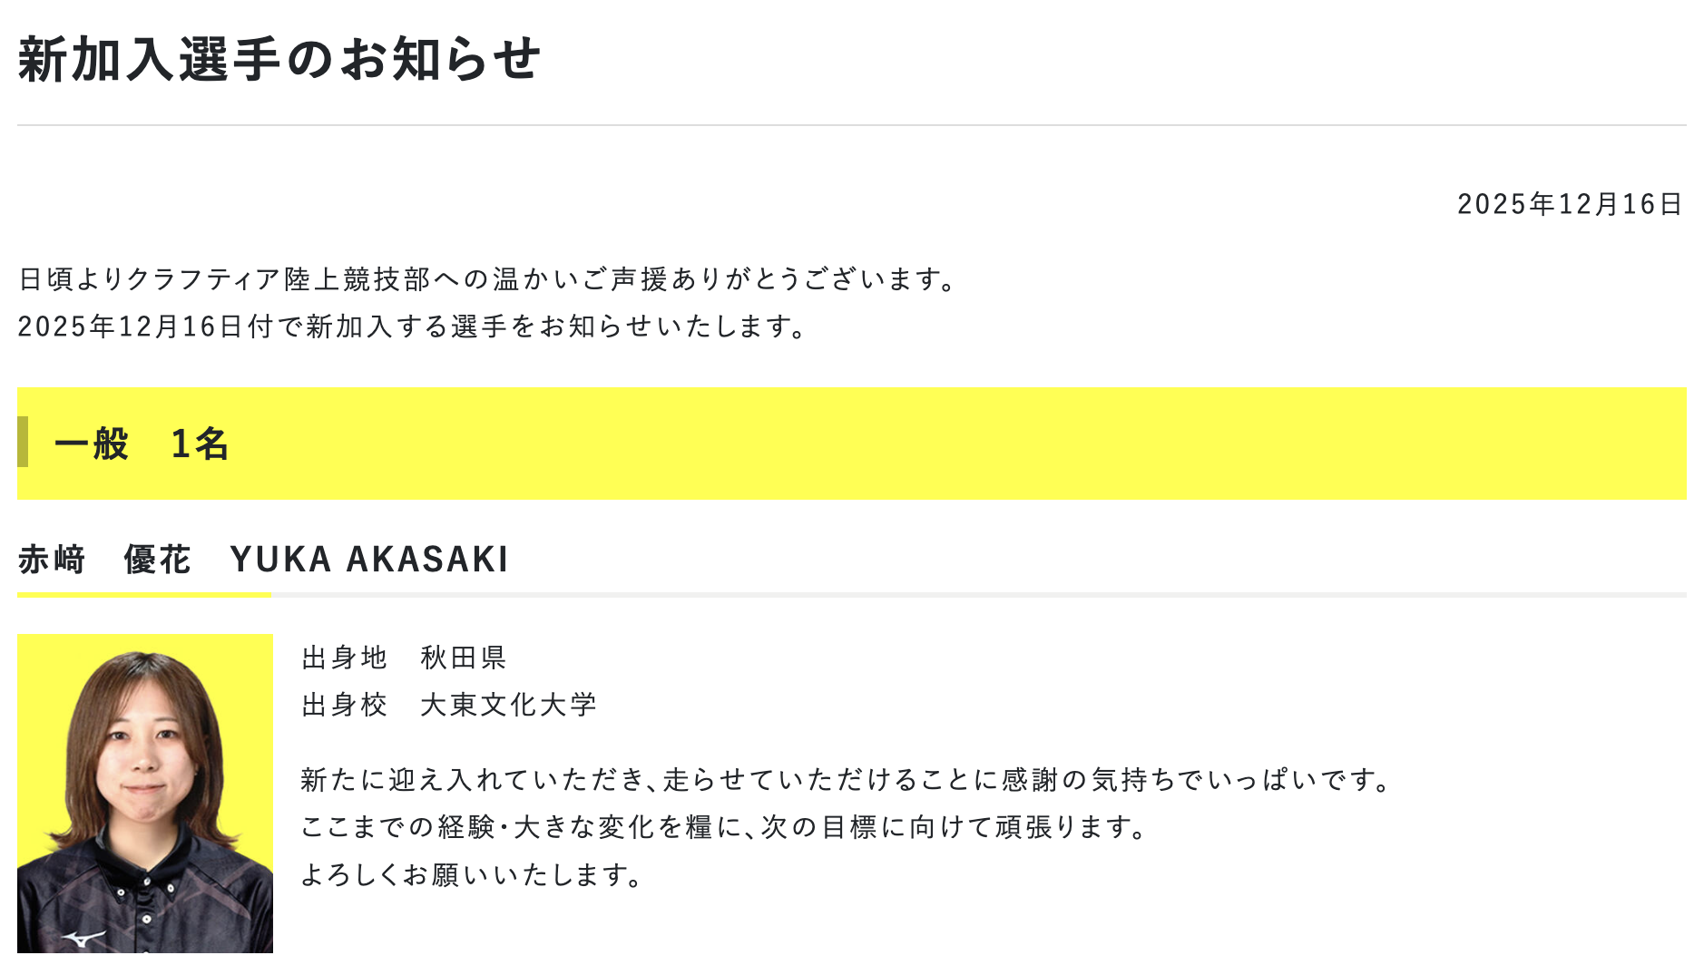Click the 出身地 label

pyautogui.click(x=345, y=658)
